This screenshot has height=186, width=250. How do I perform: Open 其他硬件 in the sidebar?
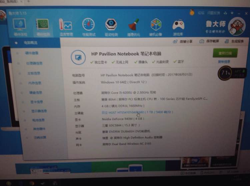pyautogui.click(x=39, y=129)
